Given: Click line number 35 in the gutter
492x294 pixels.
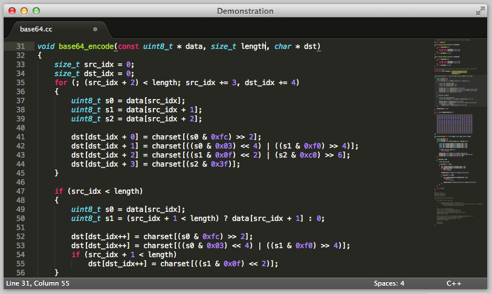Looking at the screenshot, I should click(21, 83).
